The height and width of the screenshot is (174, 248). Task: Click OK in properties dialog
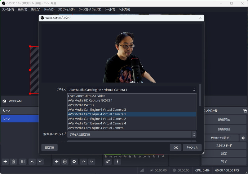point(175,148)
